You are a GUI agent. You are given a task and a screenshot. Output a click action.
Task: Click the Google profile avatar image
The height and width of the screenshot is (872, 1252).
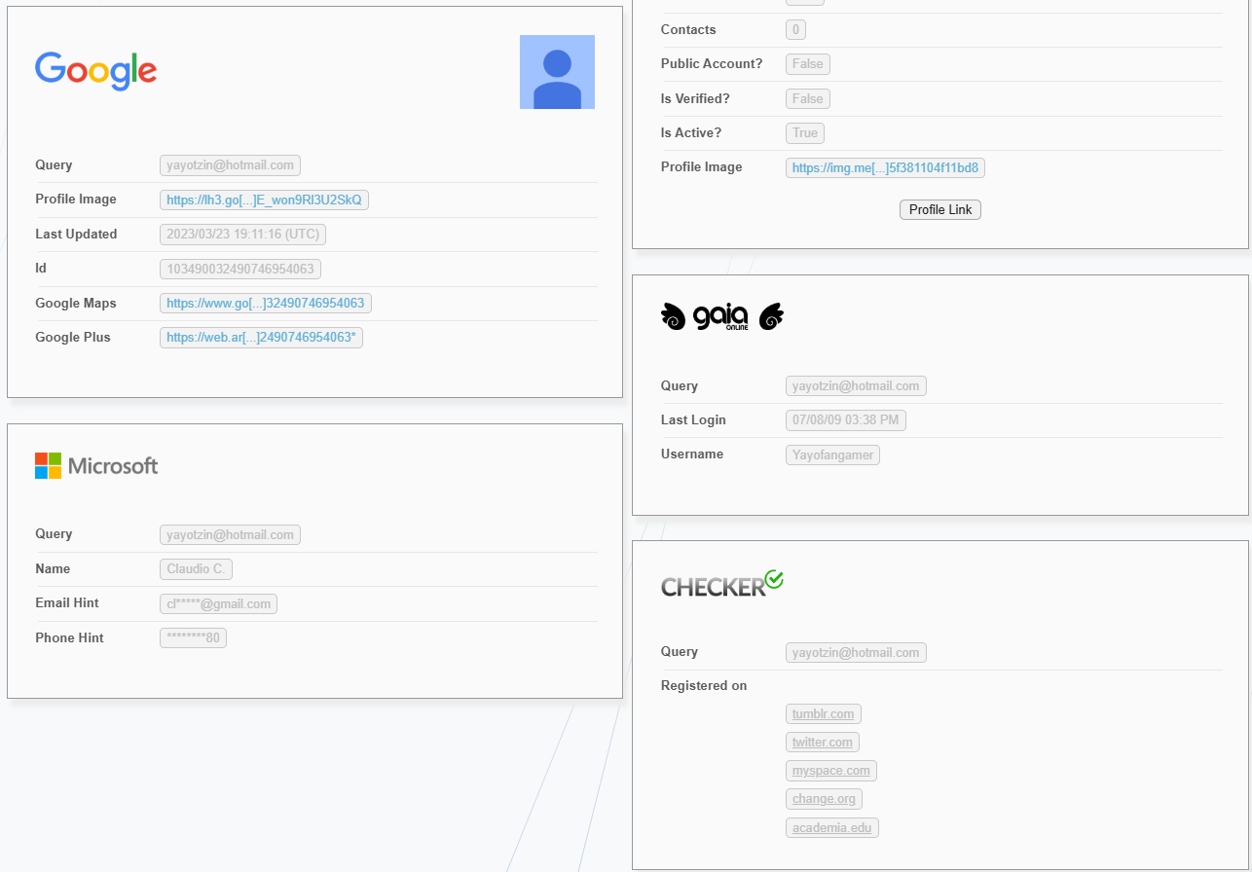(557, 72)
